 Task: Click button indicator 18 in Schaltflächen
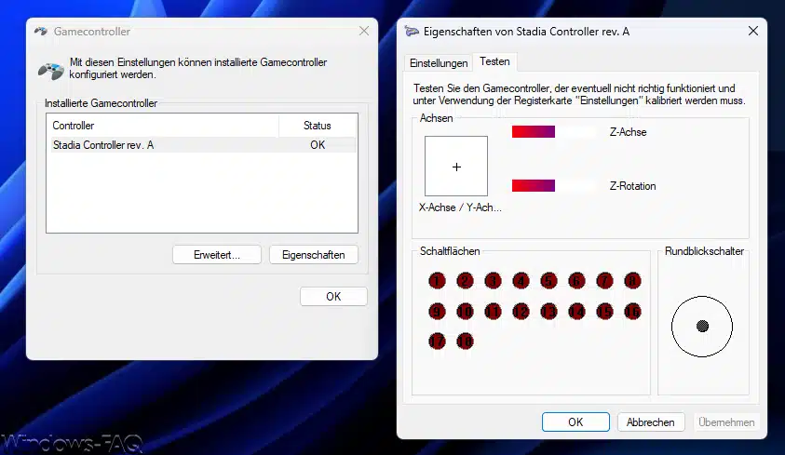[x=465, y=341]
